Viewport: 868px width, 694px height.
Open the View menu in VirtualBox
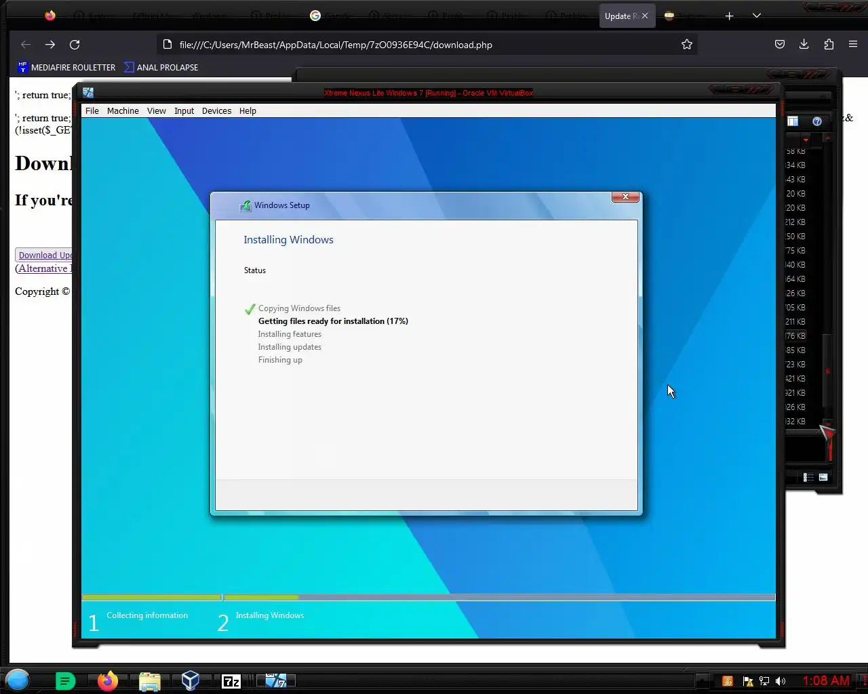click(x=157, y=111)
